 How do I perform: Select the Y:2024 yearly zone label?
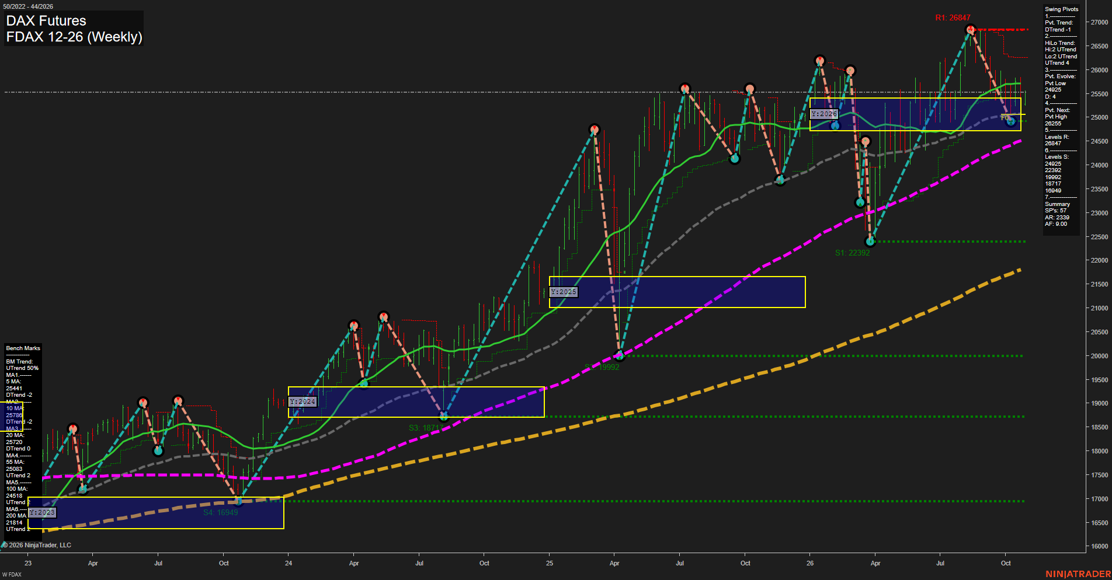[x=303, y=401]
